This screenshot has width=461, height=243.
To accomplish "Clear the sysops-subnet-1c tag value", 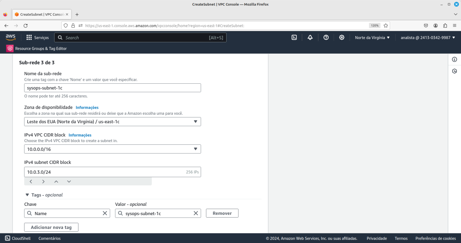I will click(x=196, y=213).
